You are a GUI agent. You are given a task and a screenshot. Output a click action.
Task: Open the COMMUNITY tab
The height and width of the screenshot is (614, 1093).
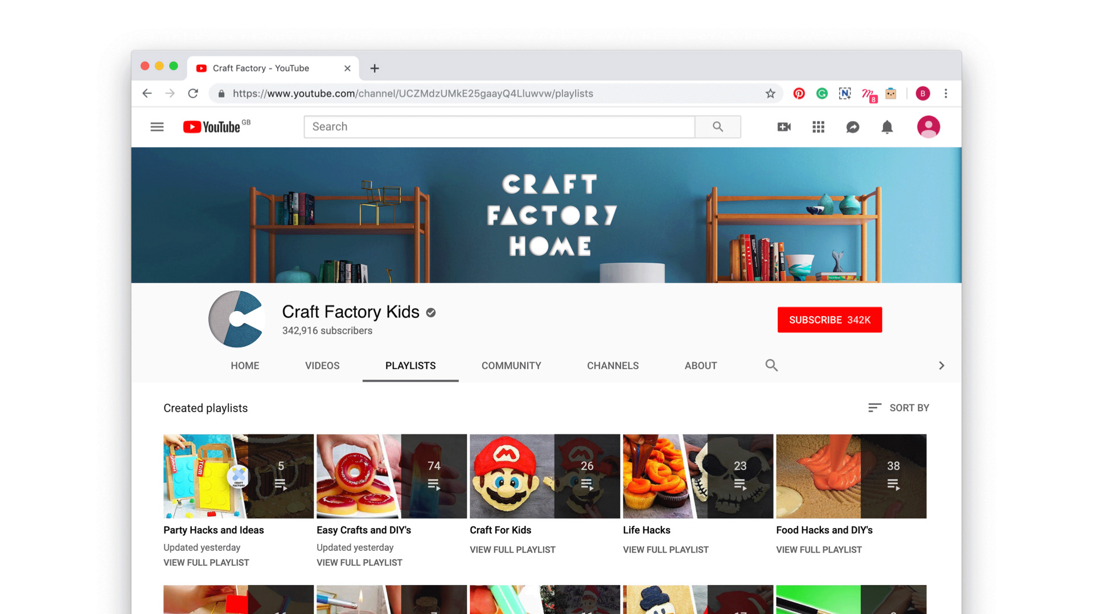click(511, 366)
